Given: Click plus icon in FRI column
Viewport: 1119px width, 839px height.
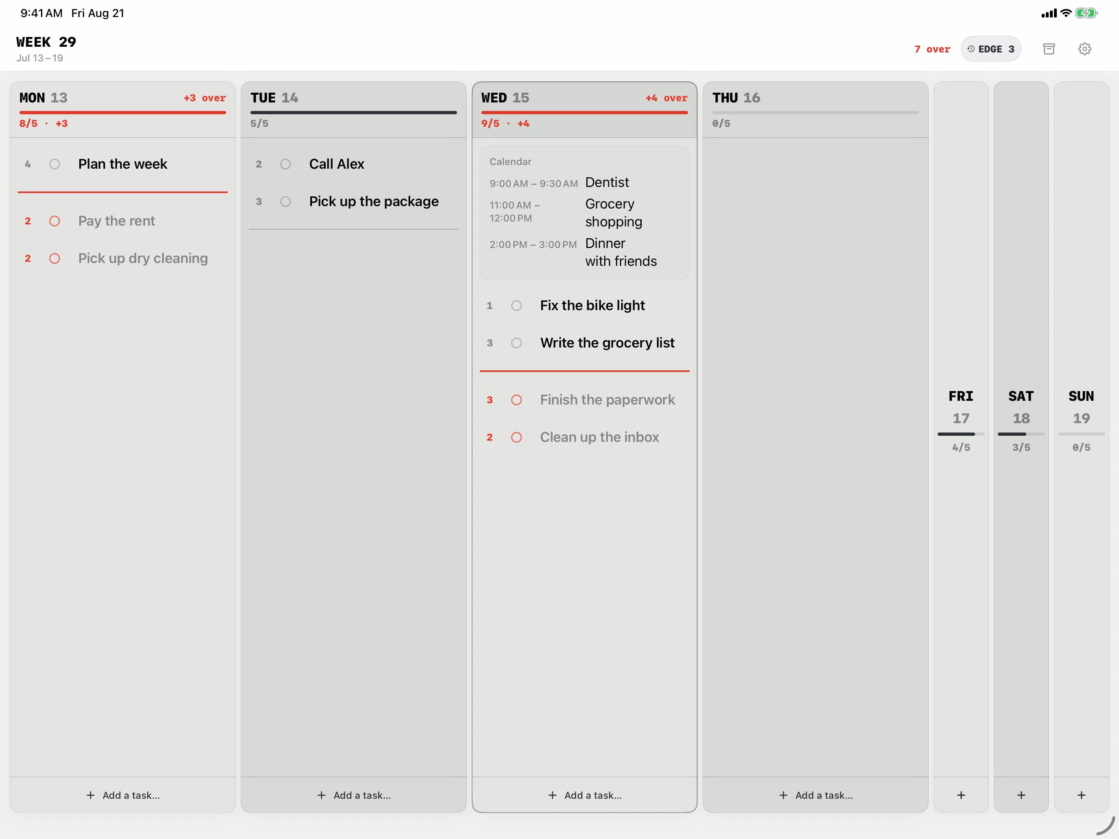Looking at the screenshot, I should click(961, 795).
